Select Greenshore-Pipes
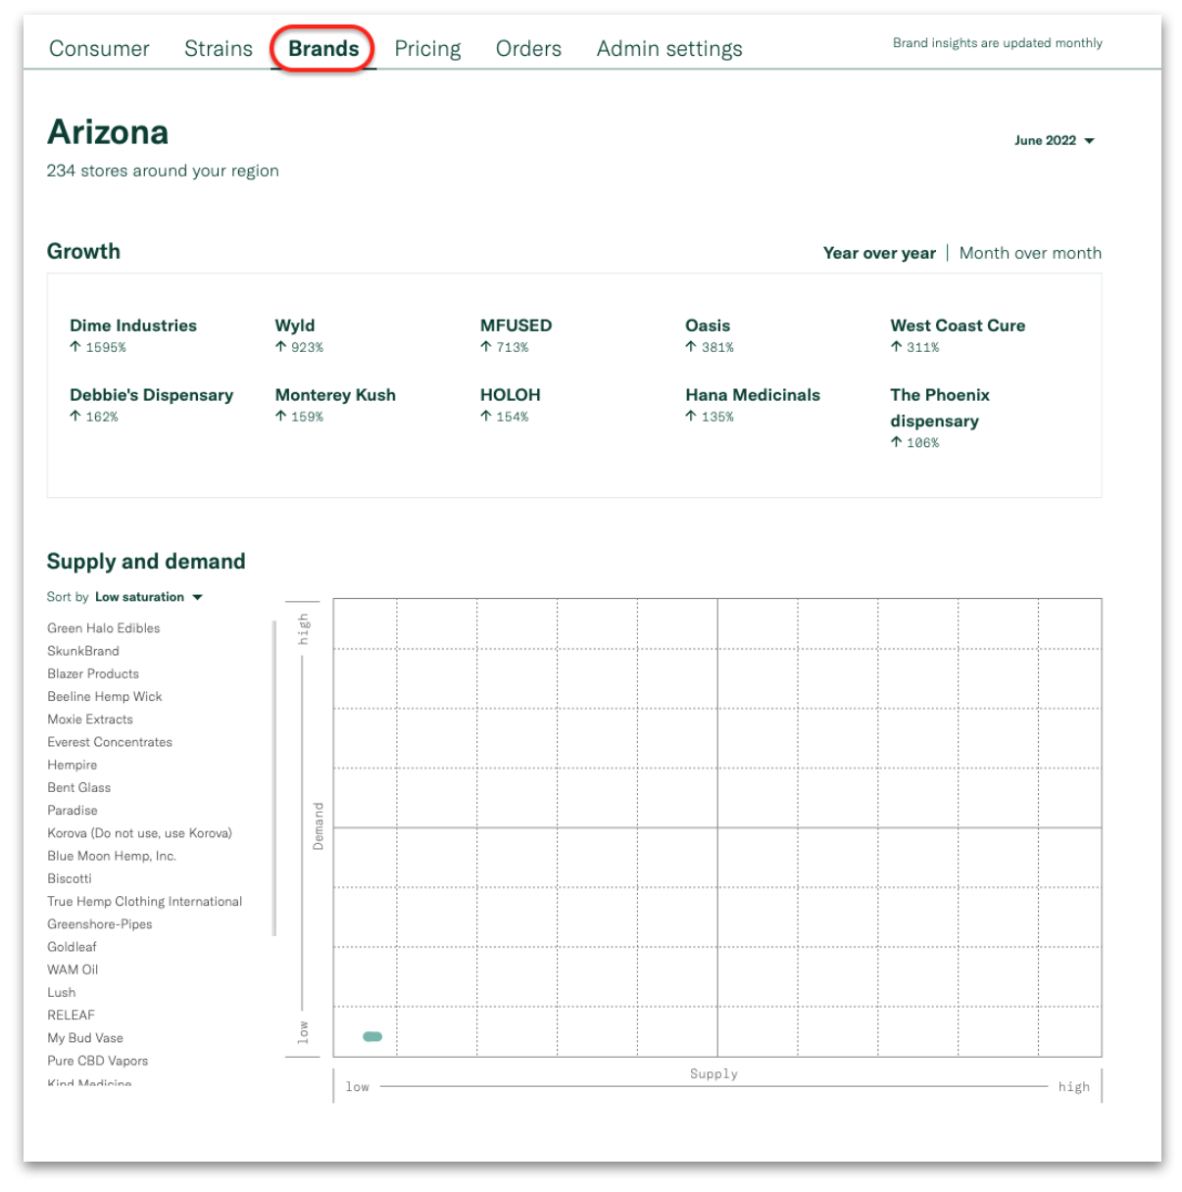This screenshot has height=1192, width=1182. coord(100,923)
